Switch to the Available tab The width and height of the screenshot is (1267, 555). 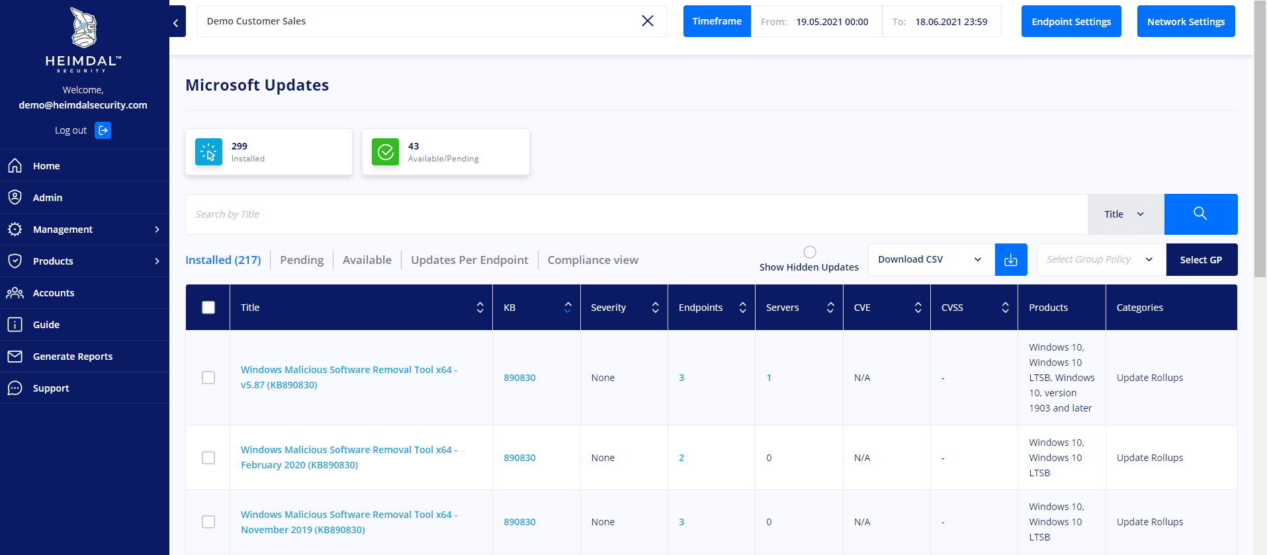tap(367, 260)
